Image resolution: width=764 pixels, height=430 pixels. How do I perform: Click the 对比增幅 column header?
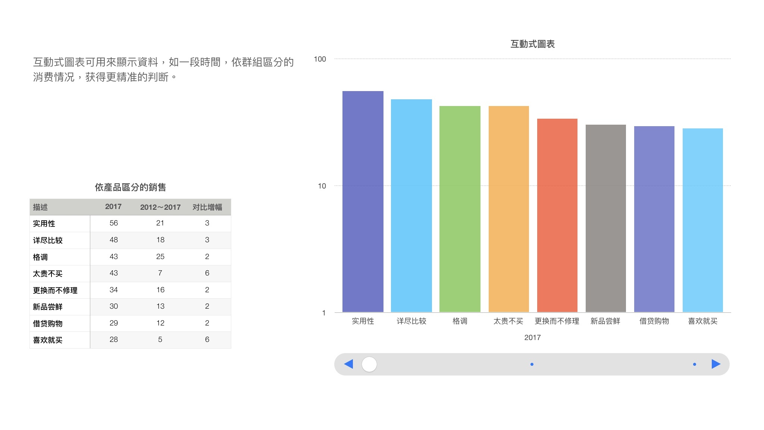207,207
